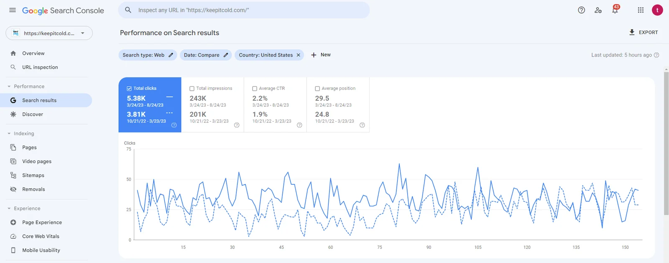Image resolution: width=669 pixels, height=263 pixels.
Task: Click the Core Web Vitals gauge icon
Action: coord(13,236)
